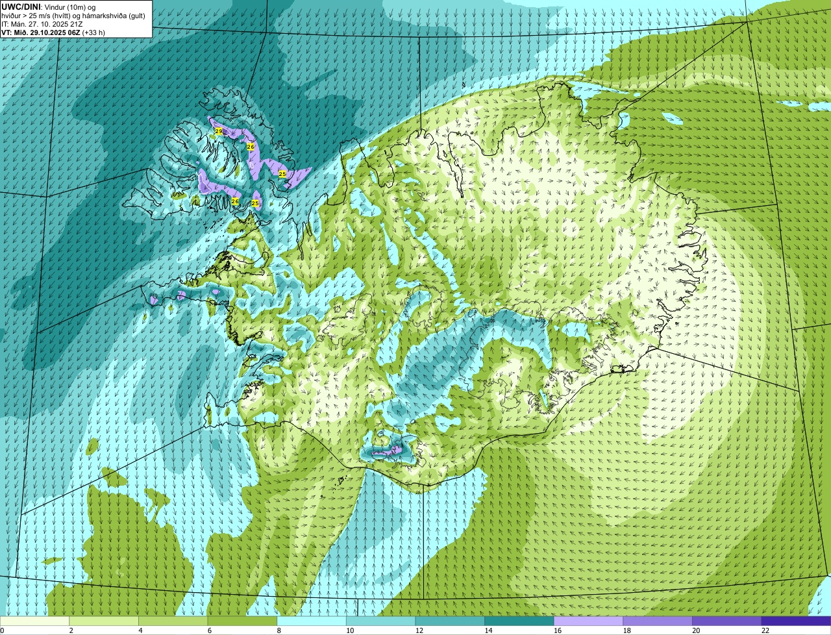Click the scale number 12 on color bar
Image resolution: width=831 pixels, height=635 pixels.
click(x=419, y=630)
